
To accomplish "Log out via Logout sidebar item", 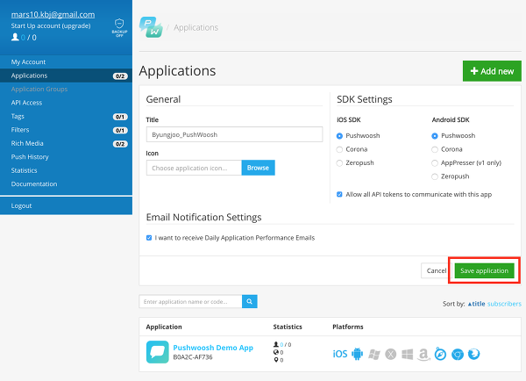I will 66,205.
